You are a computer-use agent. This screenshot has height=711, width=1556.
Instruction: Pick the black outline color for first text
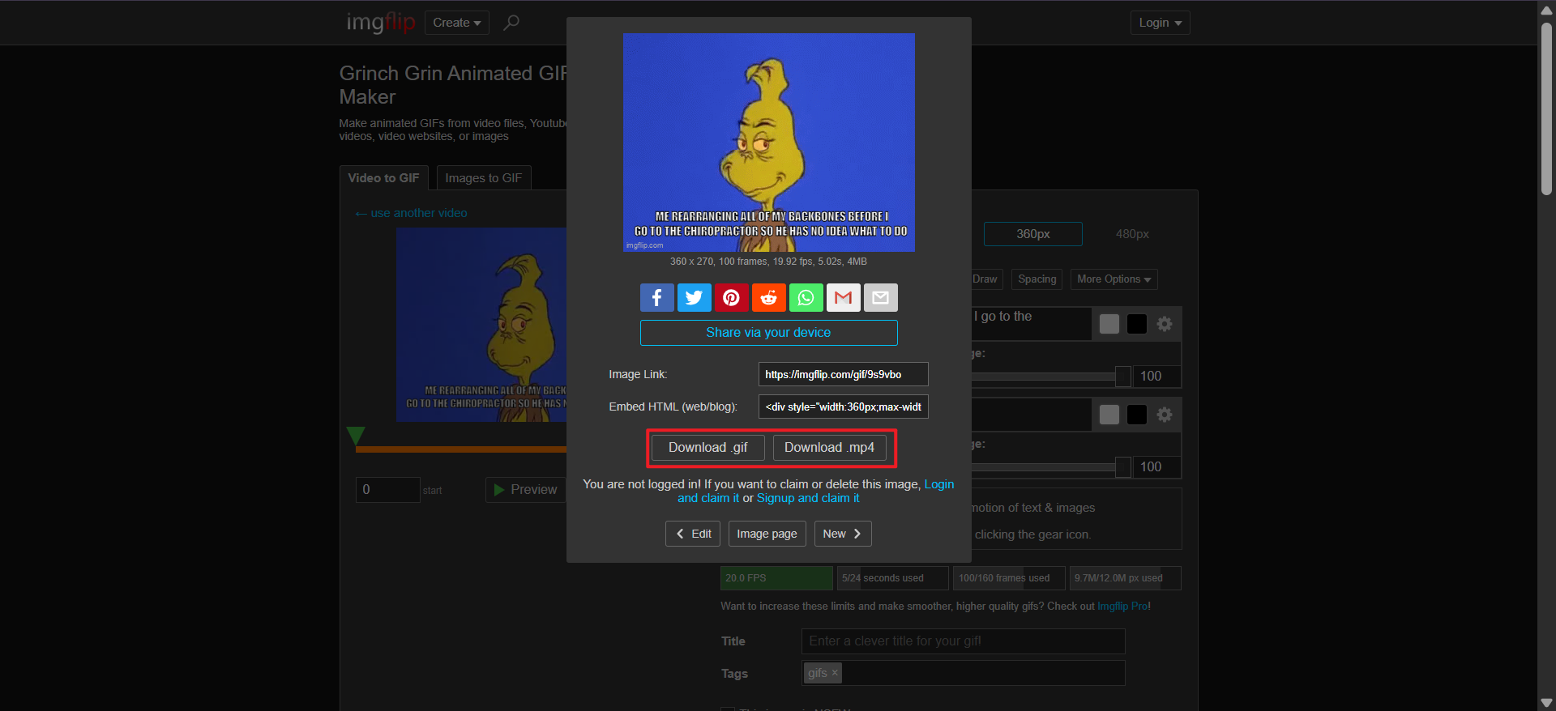(x=1137, y=324)
